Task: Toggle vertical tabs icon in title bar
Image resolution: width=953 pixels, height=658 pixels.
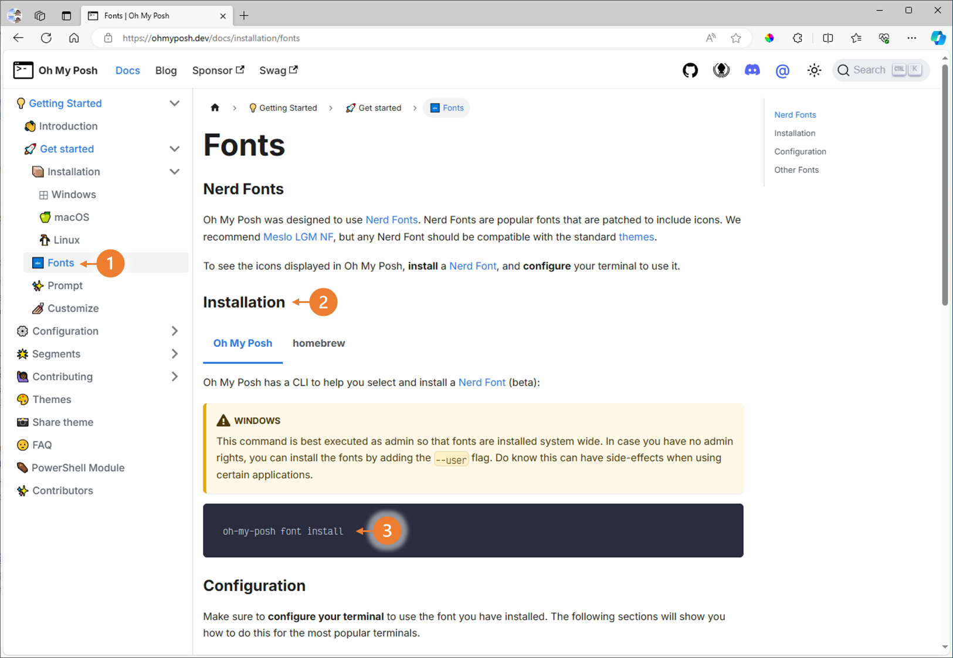Action: point(66,16)
